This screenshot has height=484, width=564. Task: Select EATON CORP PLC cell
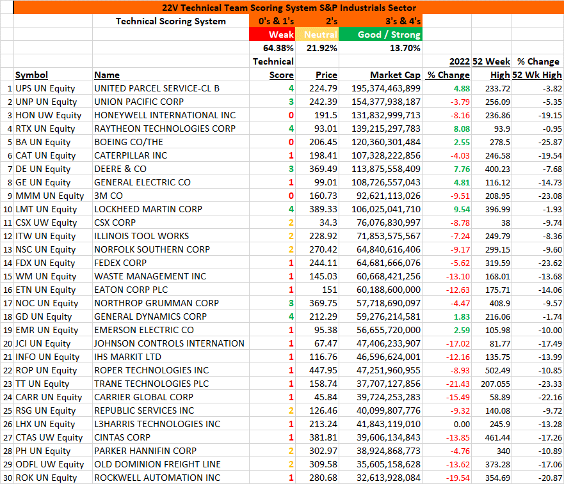pyautogui.click(x=170, y=290)
